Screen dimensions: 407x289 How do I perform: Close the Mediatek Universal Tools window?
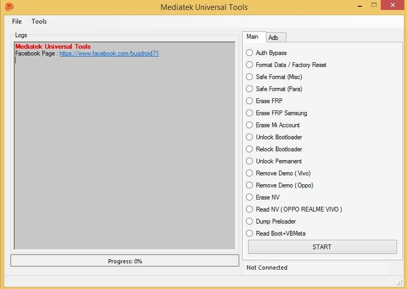393,5
